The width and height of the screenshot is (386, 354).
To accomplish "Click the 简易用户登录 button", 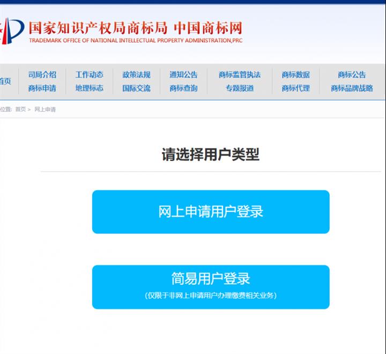I will (211, 287).
